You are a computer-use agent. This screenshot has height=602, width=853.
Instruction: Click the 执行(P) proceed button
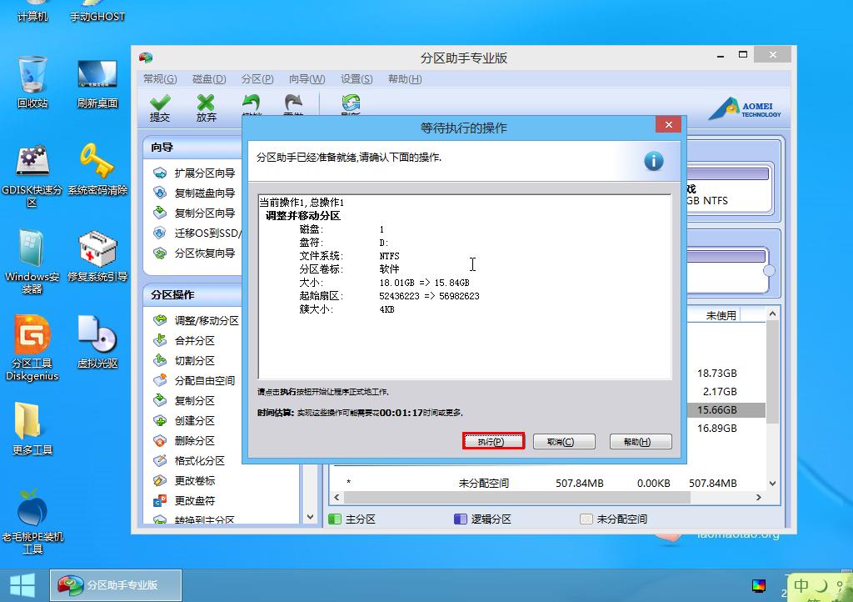click(x=493, y=442)
